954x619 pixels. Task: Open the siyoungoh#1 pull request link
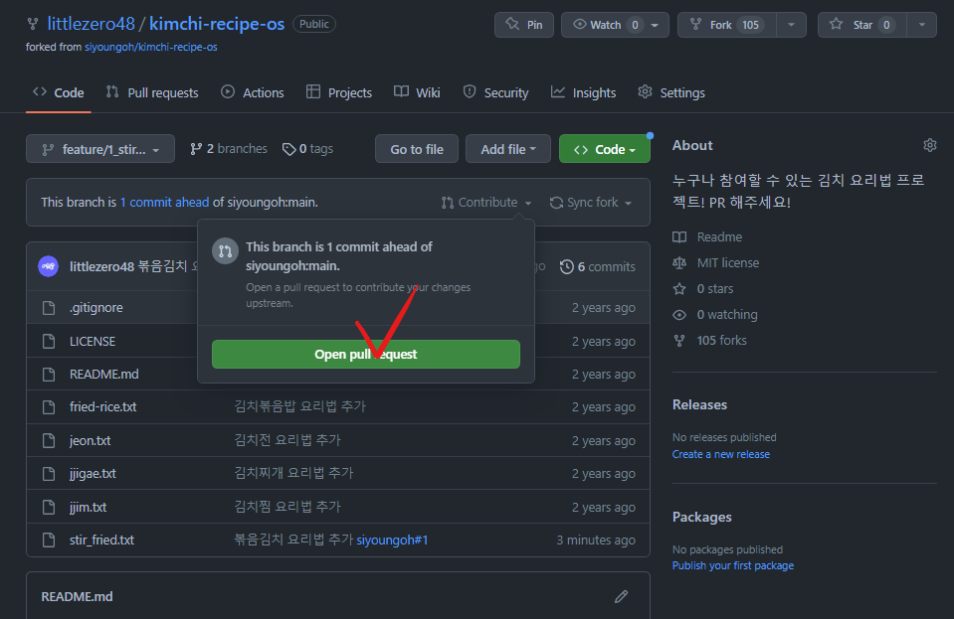[x=392, y=541]
